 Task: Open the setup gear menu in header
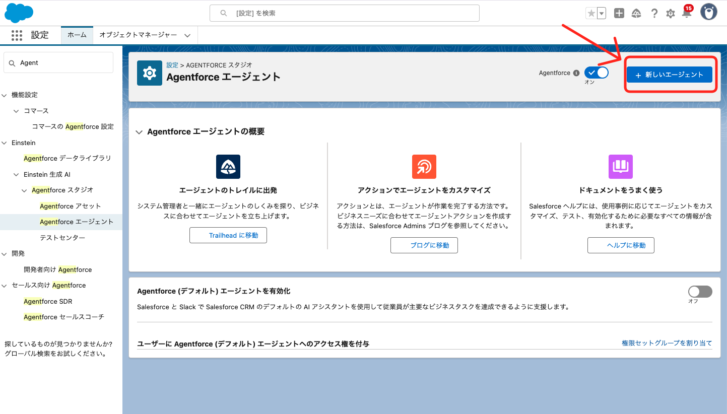point(671,14)
